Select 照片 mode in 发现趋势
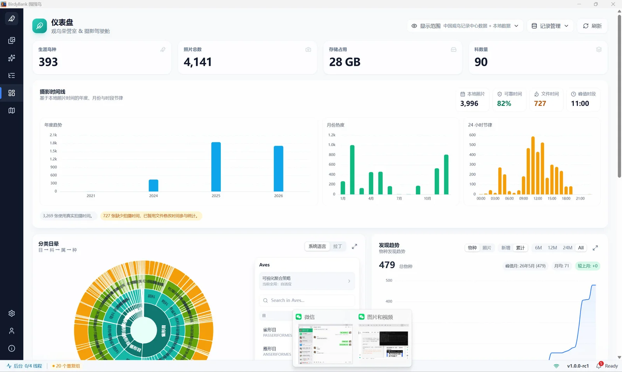The height and width of the screenshot is (372, 622). (487, 248)
